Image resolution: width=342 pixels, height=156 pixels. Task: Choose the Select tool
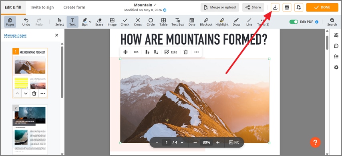[x=60, y=22]
